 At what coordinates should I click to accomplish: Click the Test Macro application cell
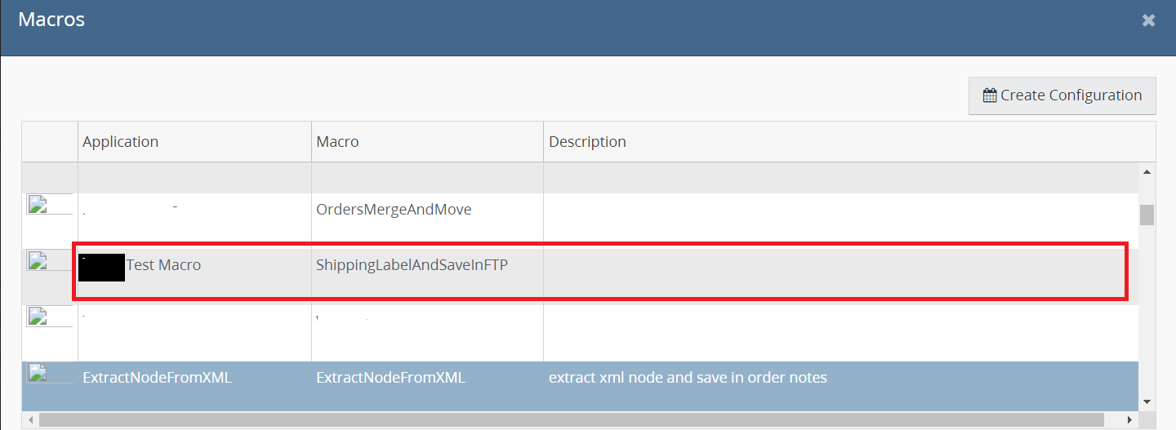[x=163, y=265]
